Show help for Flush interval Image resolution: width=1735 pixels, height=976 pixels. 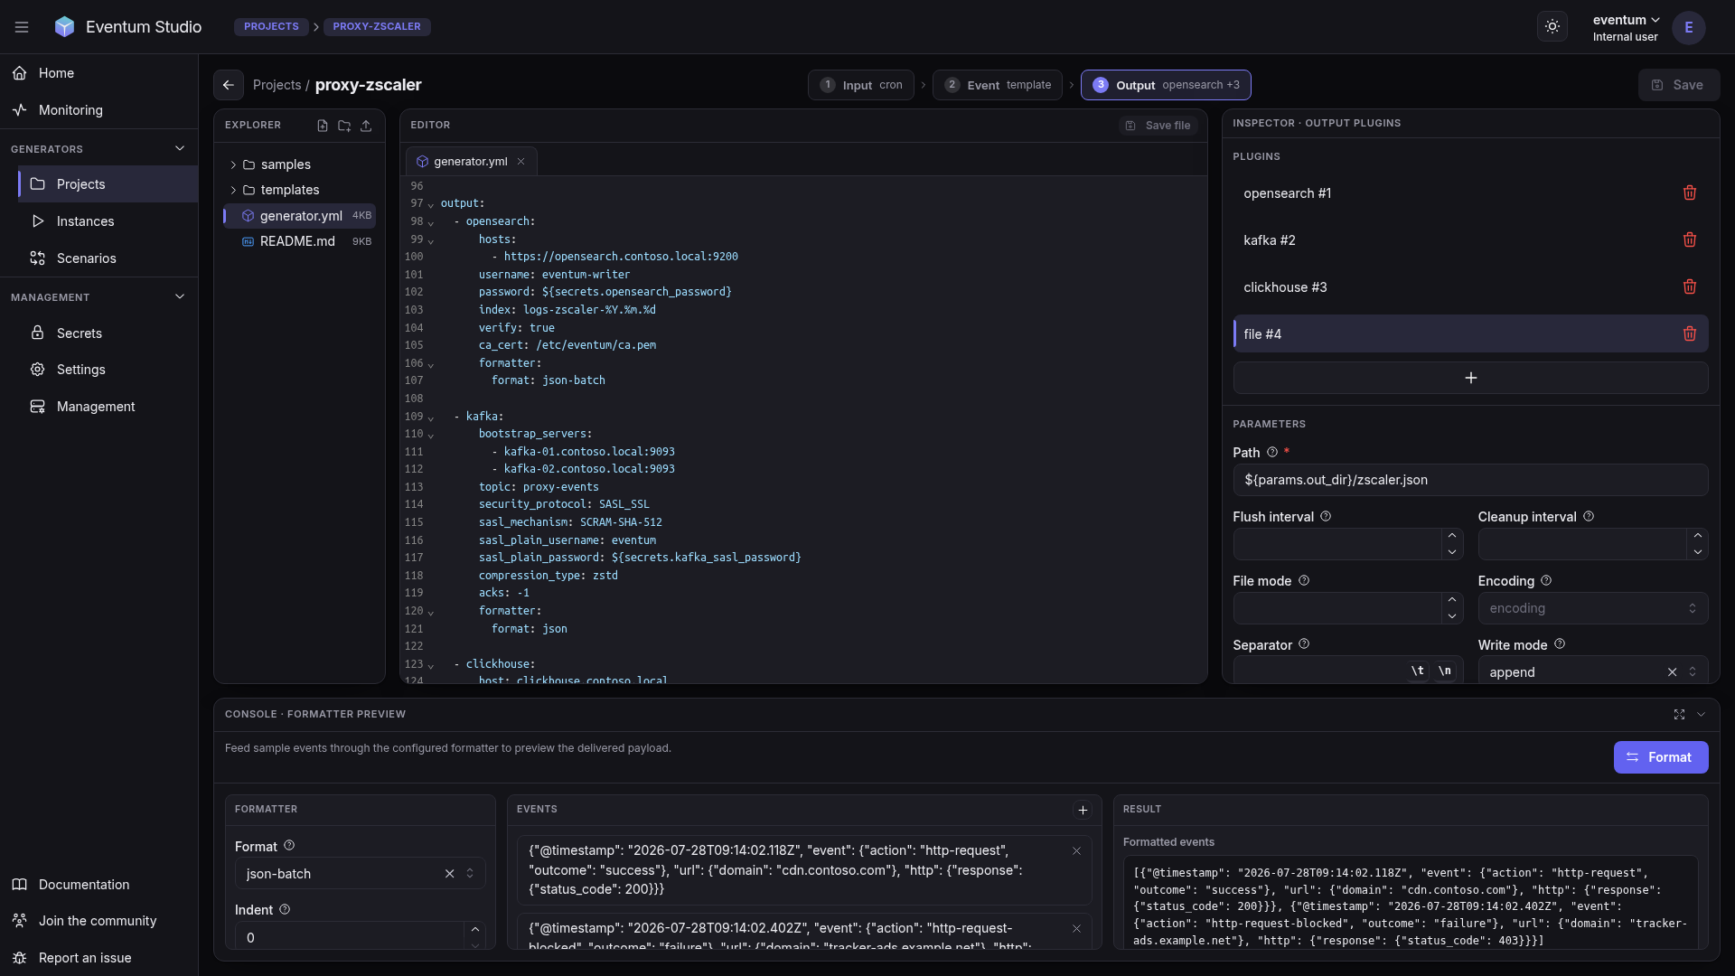[1326, 517]
